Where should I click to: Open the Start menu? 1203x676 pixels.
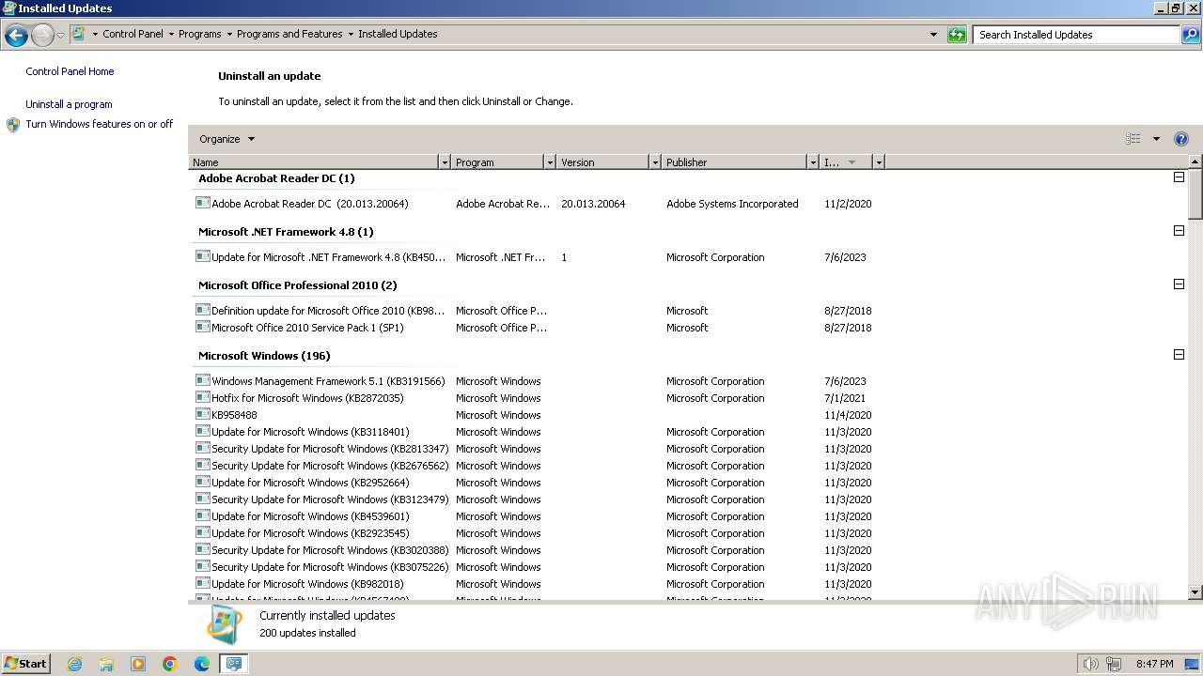26,664
